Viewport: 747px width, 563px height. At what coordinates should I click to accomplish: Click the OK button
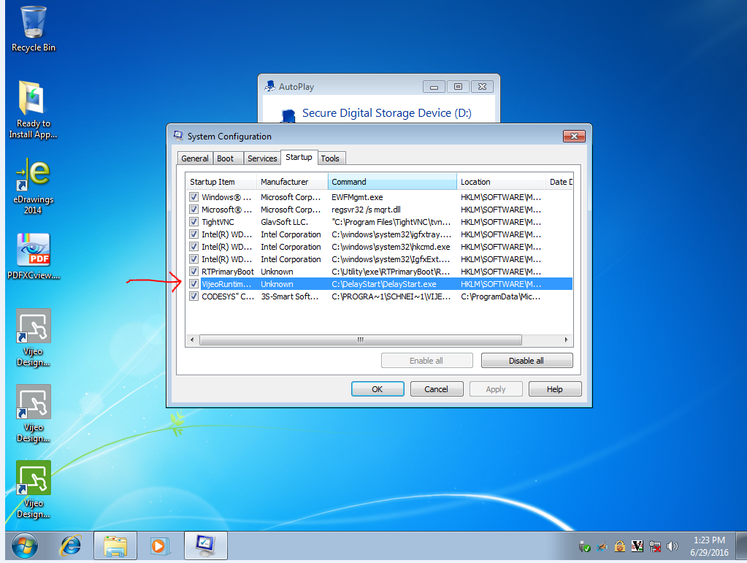tap(378, 389)
